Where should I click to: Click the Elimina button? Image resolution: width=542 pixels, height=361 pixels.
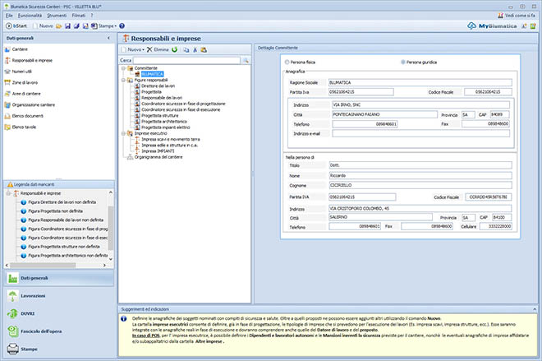click(x=158, y=50)
